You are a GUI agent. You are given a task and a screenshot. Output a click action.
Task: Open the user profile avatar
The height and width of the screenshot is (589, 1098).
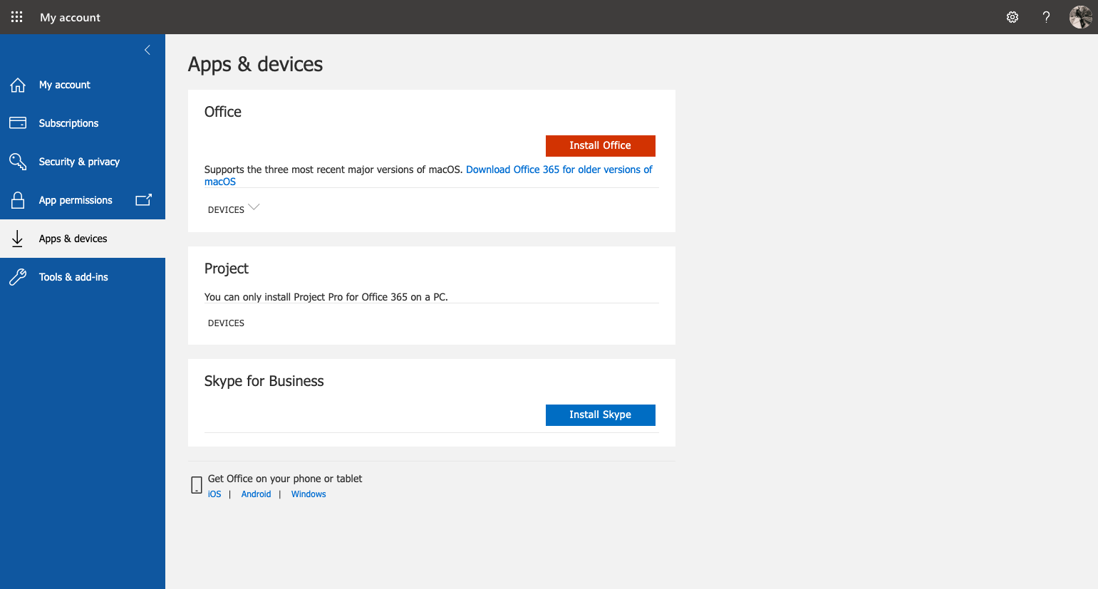coord(1081,17)
